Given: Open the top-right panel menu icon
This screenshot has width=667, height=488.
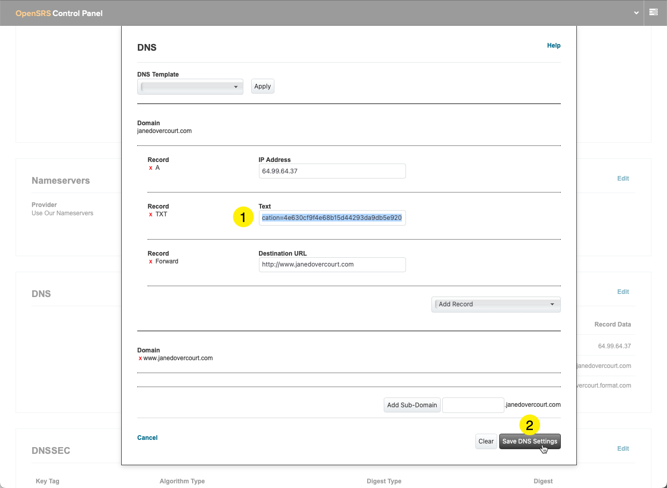Looking at the screenshot, I should pyautogui.click(x=654, y=12).
